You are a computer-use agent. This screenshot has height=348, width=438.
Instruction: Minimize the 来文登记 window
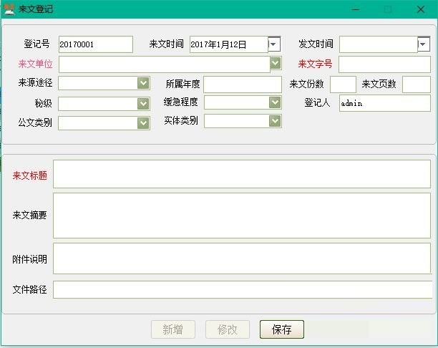coord(356,9)
